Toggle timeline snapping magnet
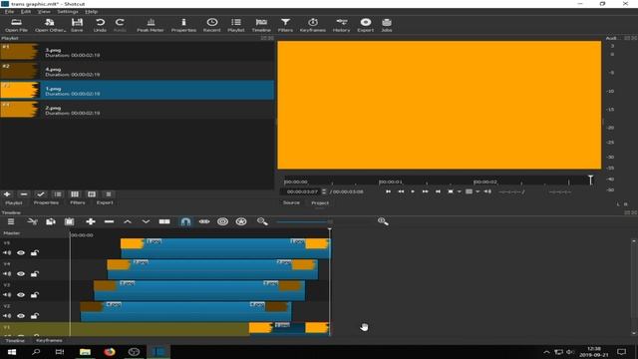This screenshot has height=359, width=638. [x=185, y=221]
